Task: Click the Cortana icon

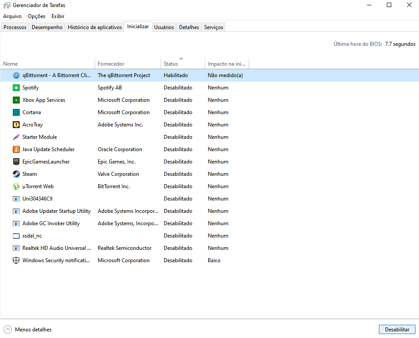Action: 16,112
